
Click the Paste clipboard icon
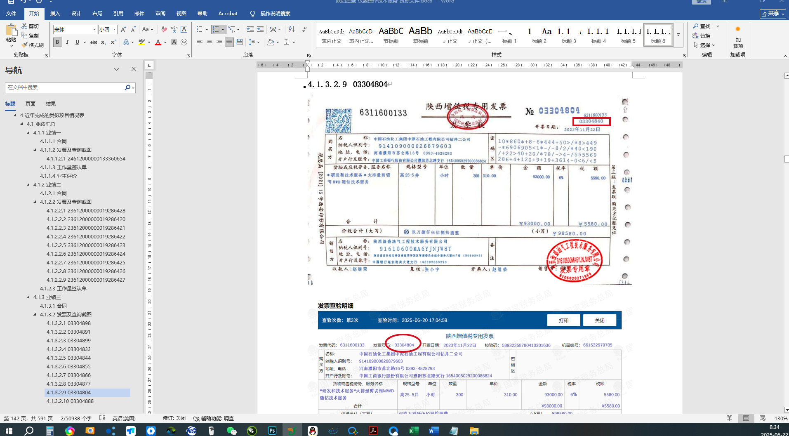point(11,30)
